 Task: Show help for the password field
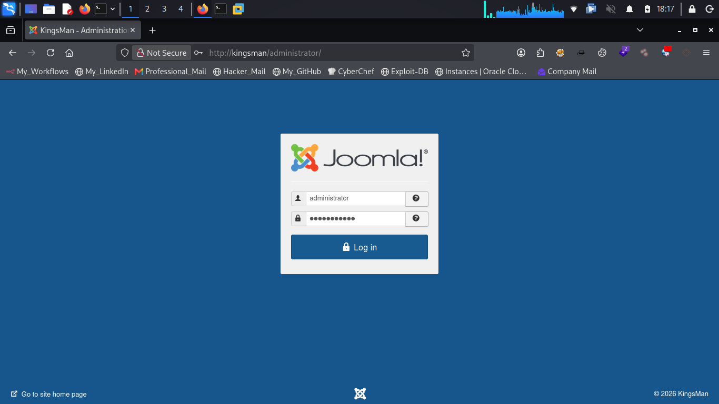(x=416, y=218)
